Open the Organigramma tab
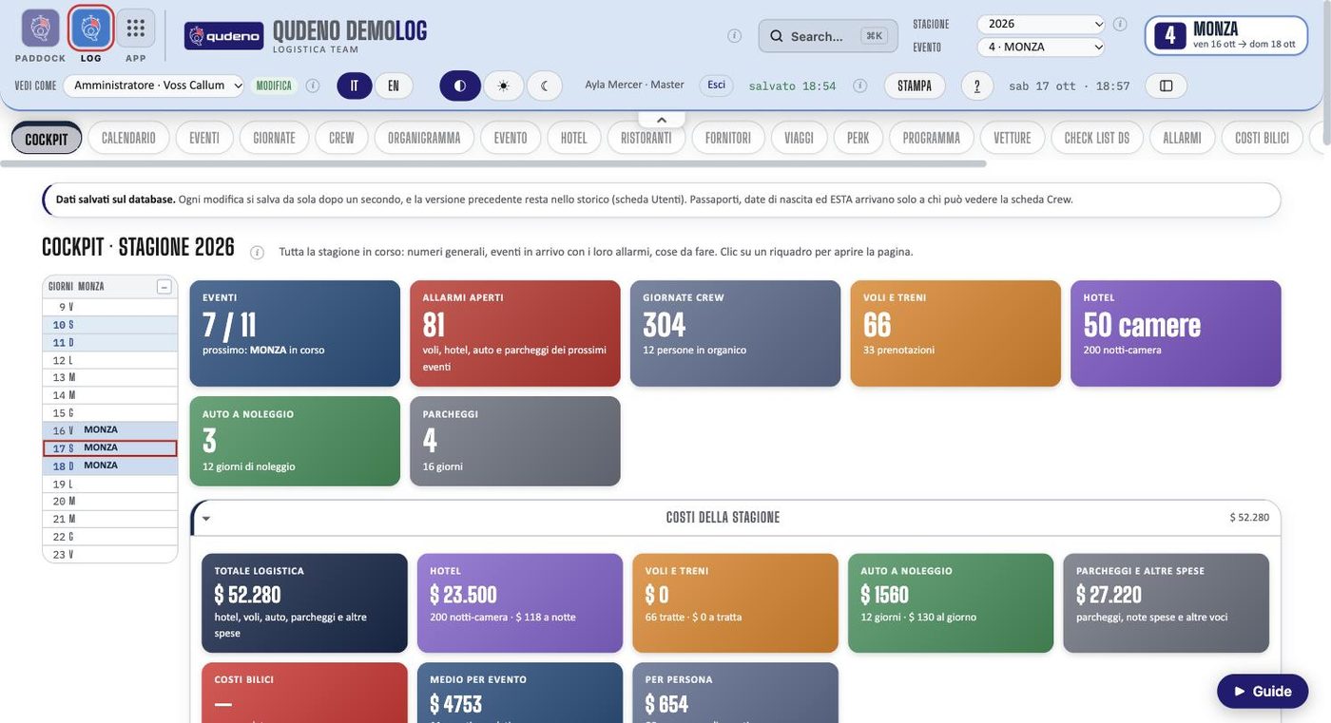 point(424,138)
